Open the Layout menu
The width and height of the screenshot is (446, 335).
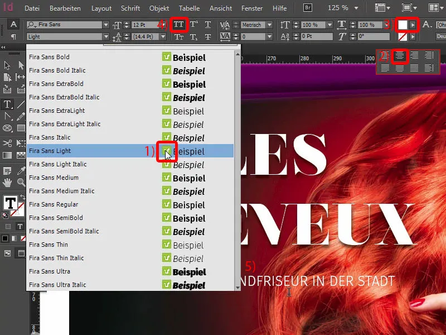click(x=101, y=8)
